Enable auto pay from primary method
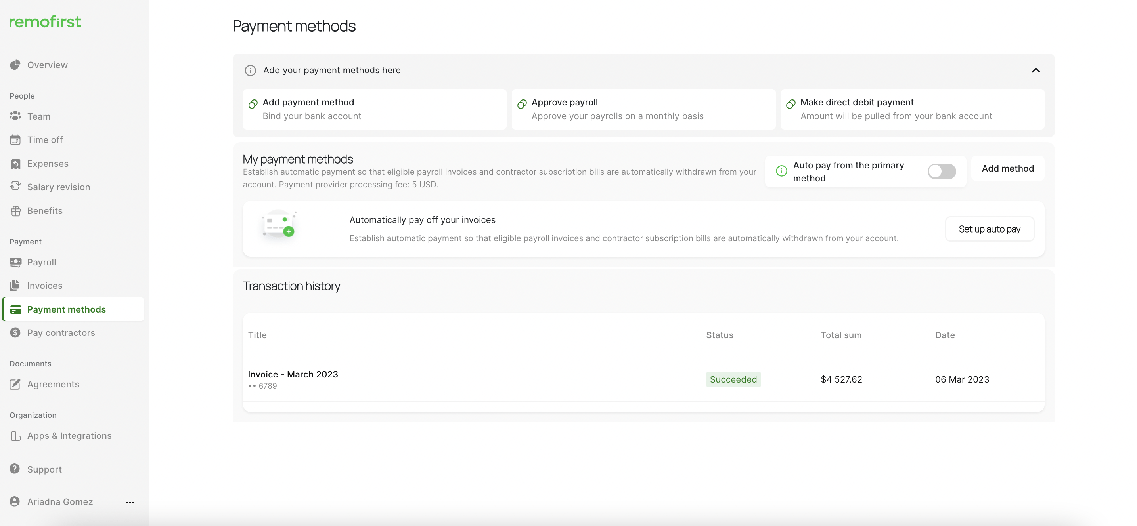 click(942, 172)
